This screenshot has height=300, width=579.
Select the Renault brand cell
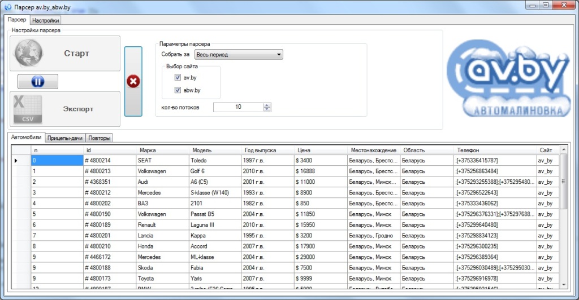pos(162,224)
